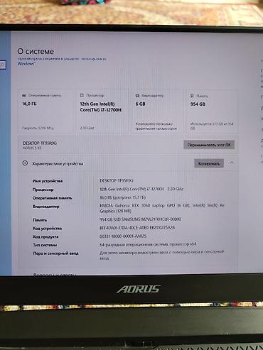Viewport: 263px width, 350px height.
Task: Click the 16,0 ГБ memory value in card
Action: [x=29, y=104]
